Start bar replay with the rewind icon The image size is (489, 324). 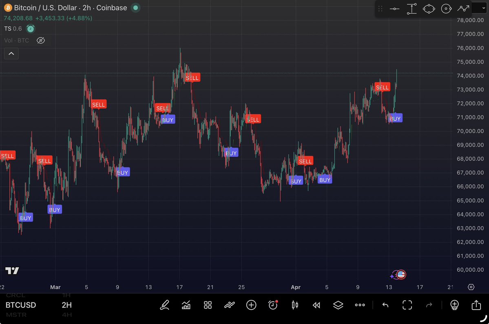coord(316,305)
